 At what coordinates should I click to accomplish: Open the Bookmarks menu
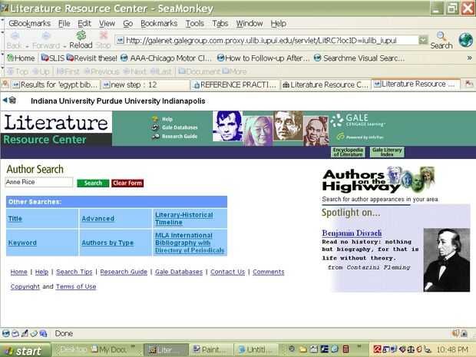[x=159, y=23]
